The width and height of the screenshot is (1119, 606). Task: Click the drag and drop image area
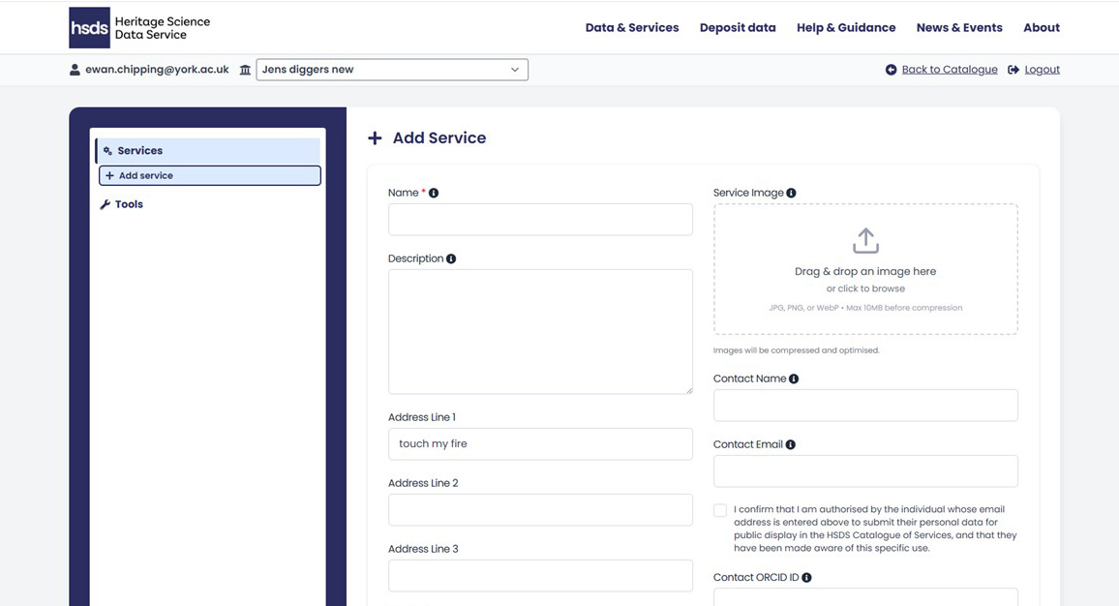coord(864,269)
